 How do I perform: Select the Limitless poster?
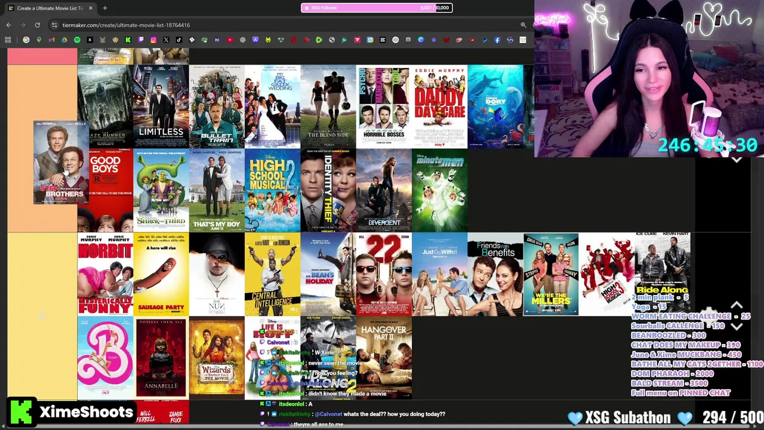161,106
